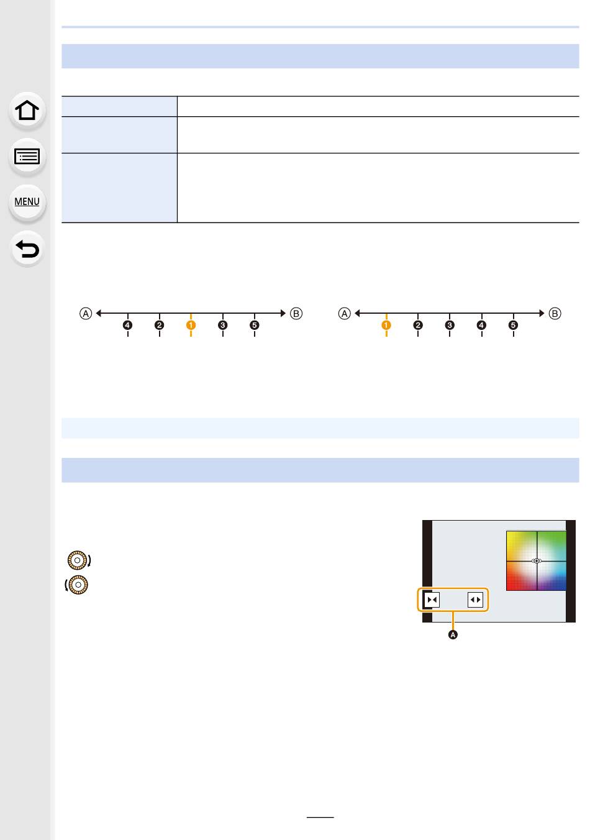Viewport: 590px width, 840px height.
Task: Select the widen bracket width icon
Action: point(475,600)
